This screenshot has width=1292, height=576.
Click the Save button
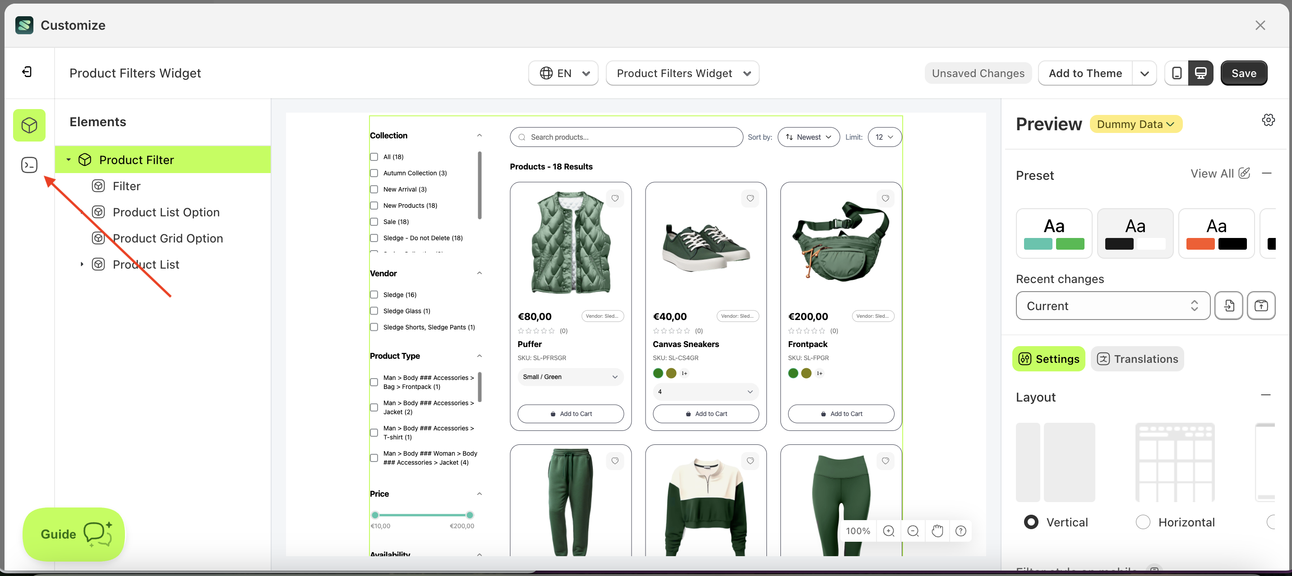[x=1243, y=73]
